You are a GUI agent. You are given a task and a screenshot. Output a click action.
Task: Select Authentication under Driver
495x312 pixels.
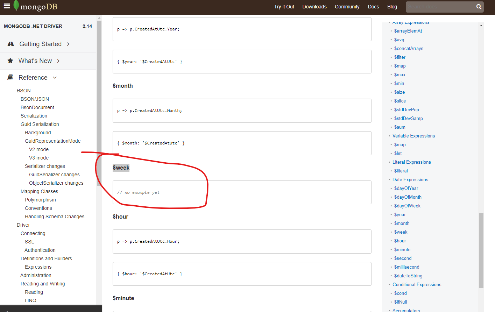pos(40,250)
